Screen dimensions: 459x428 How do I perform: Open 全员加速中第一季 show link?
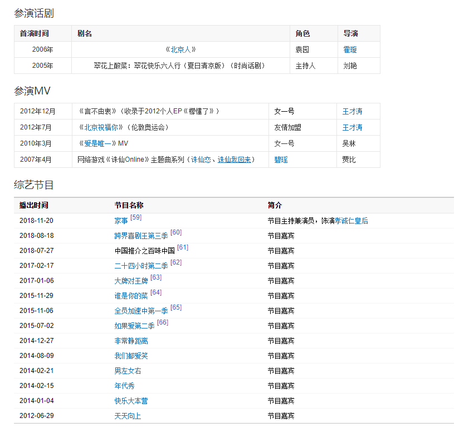tap(141, 311)
